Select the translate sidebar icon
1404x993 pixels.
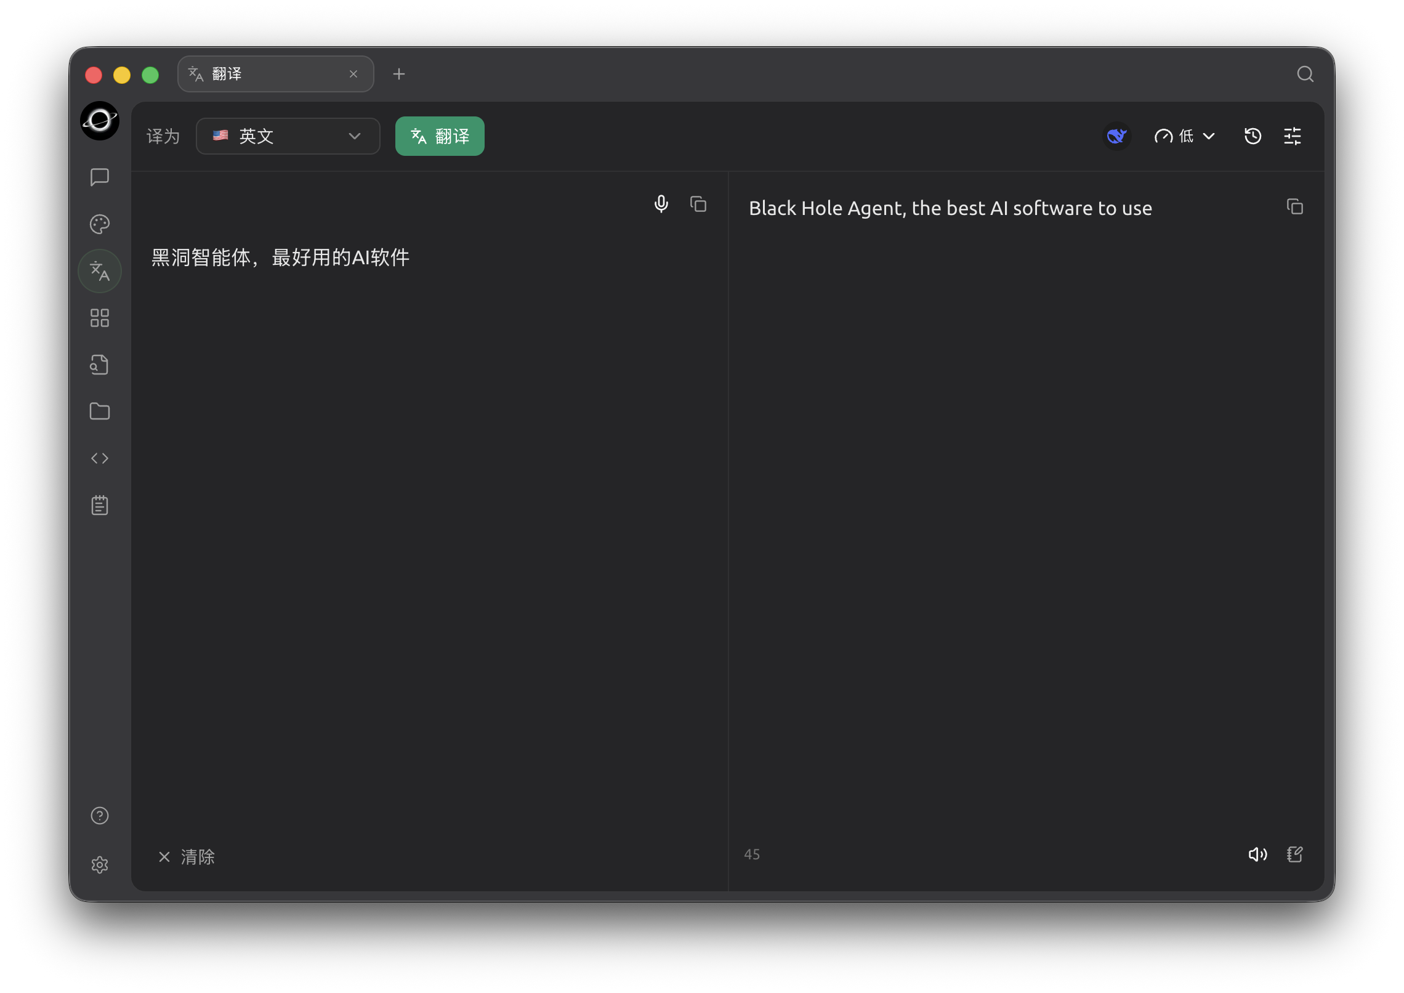tap(99, 271)
